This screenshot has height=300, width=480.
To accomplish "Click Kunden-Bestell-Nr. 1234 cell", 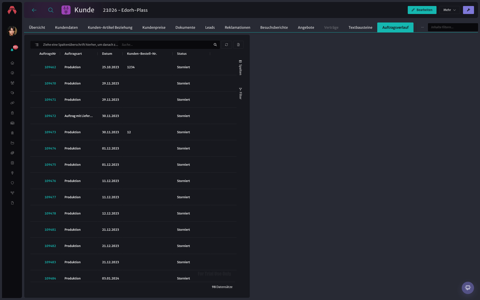I will (131, 67).
